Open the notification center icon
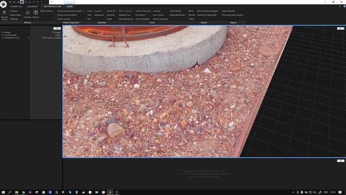 tap(340, 192)
